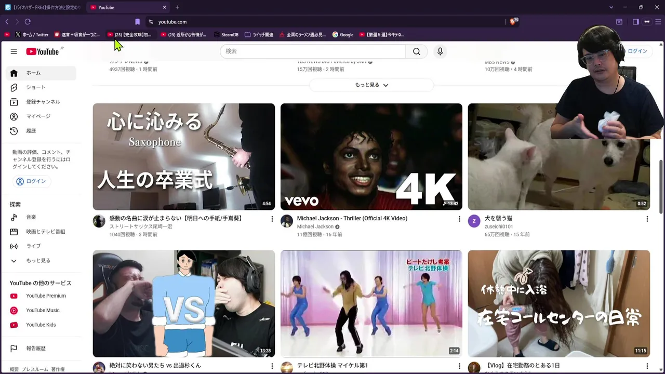
Task: Select the YouTube browser tab
Action: 127,7
